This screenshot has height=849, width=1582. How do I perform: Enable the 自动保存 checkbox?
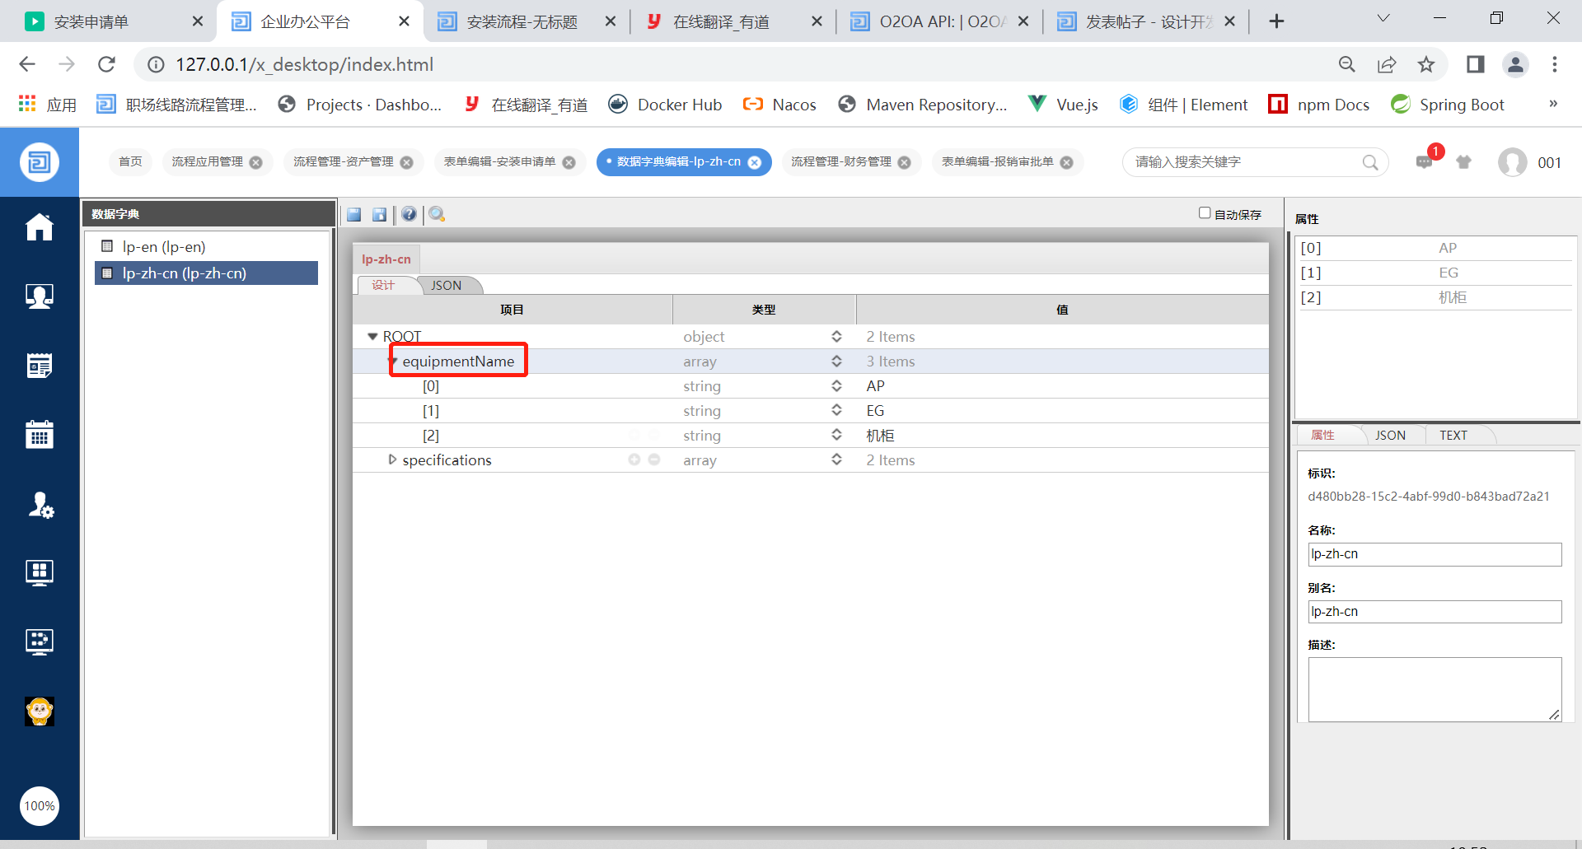point(1205,213)
